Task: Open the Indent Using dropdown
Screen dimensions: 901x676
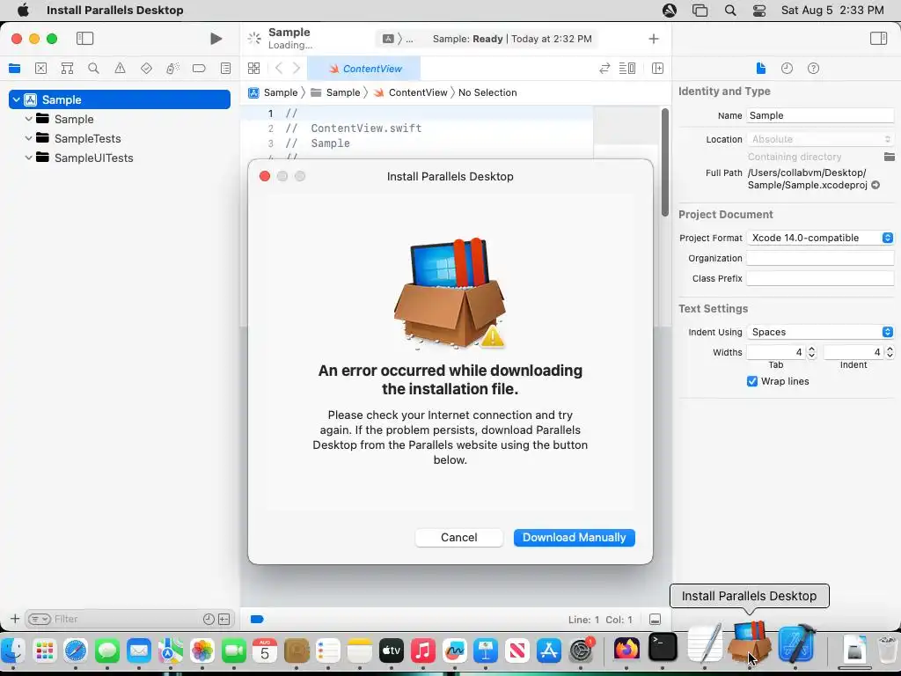Action: [x=820, y=332]
